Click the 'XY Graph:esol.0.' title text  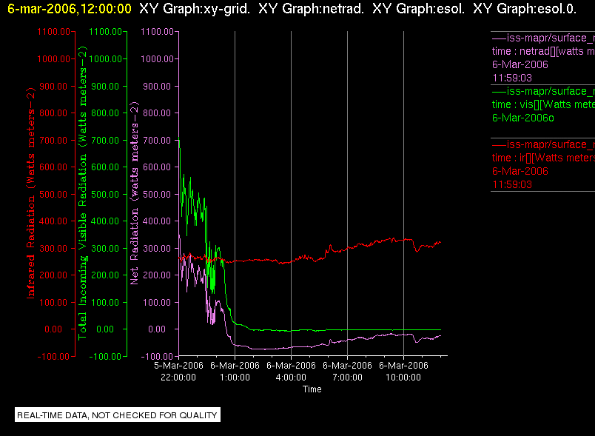(x=525, y=9)
